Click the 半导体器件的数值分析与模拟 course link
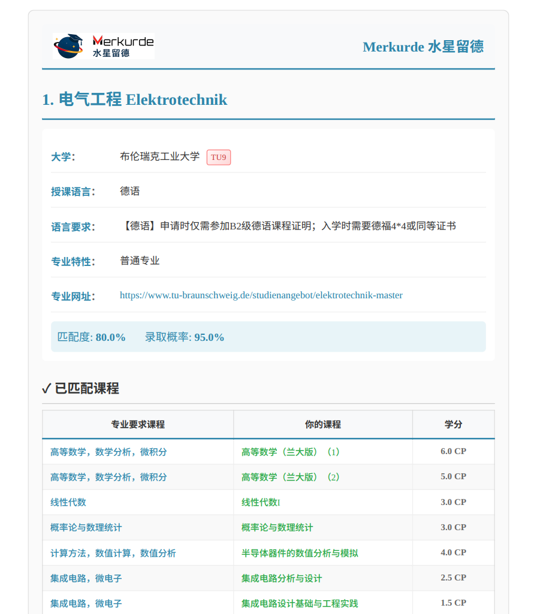Viewport: 537px width, 614px height. click(298, 552)
